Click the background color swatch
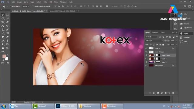The image size is (194, 109). [x=7, y=59]
